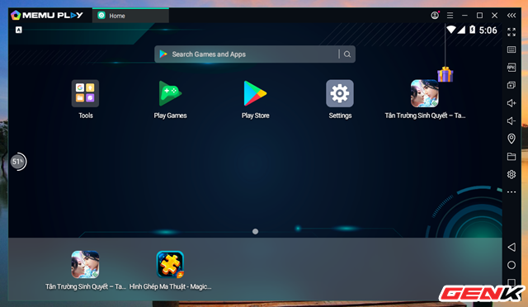Close the MEmu Play window
The image size is (528, 307).
coord(494,16)
